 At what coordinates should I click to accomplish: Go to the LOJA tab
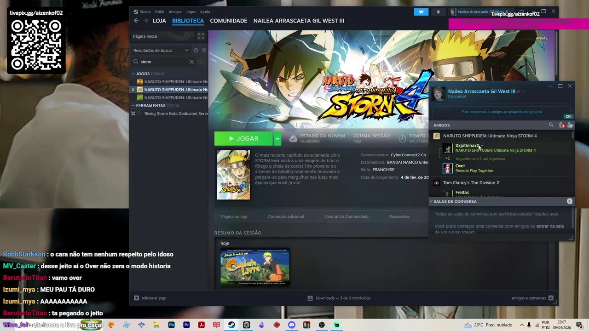[159, 21]
